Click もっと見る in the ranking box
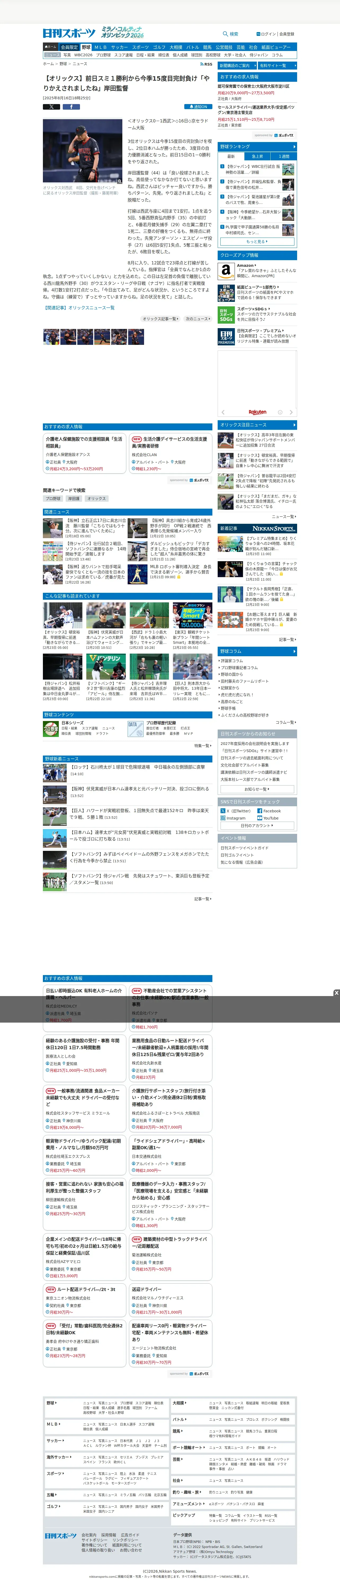The image size is (340, 1587). [257, 242]
